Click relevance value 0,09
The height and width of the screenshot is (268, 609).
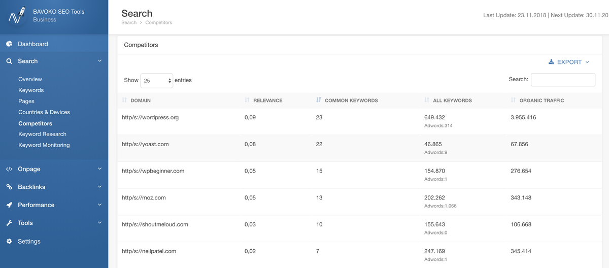pos(250,118)
